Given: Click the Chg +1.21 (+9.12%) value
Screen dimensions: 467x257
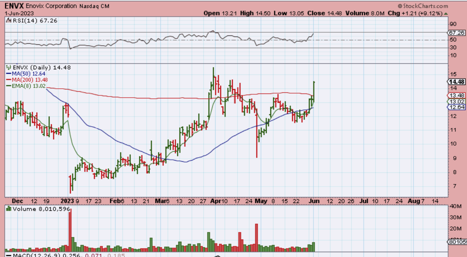Looking at the screenshot, I should [x=416, y=13].
